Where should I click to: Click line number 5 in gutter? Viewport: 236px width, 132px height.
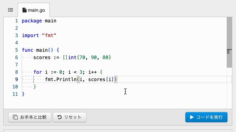17,50
